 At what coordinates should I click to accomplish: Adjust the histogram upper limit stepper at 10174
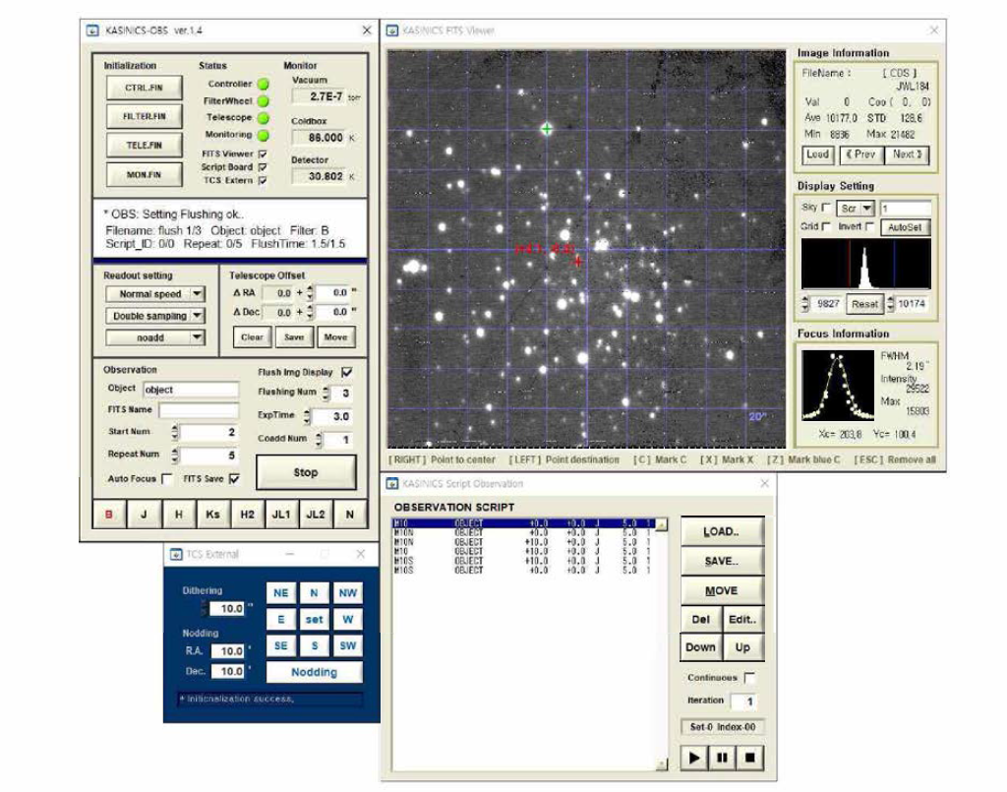tap(891, 304)
